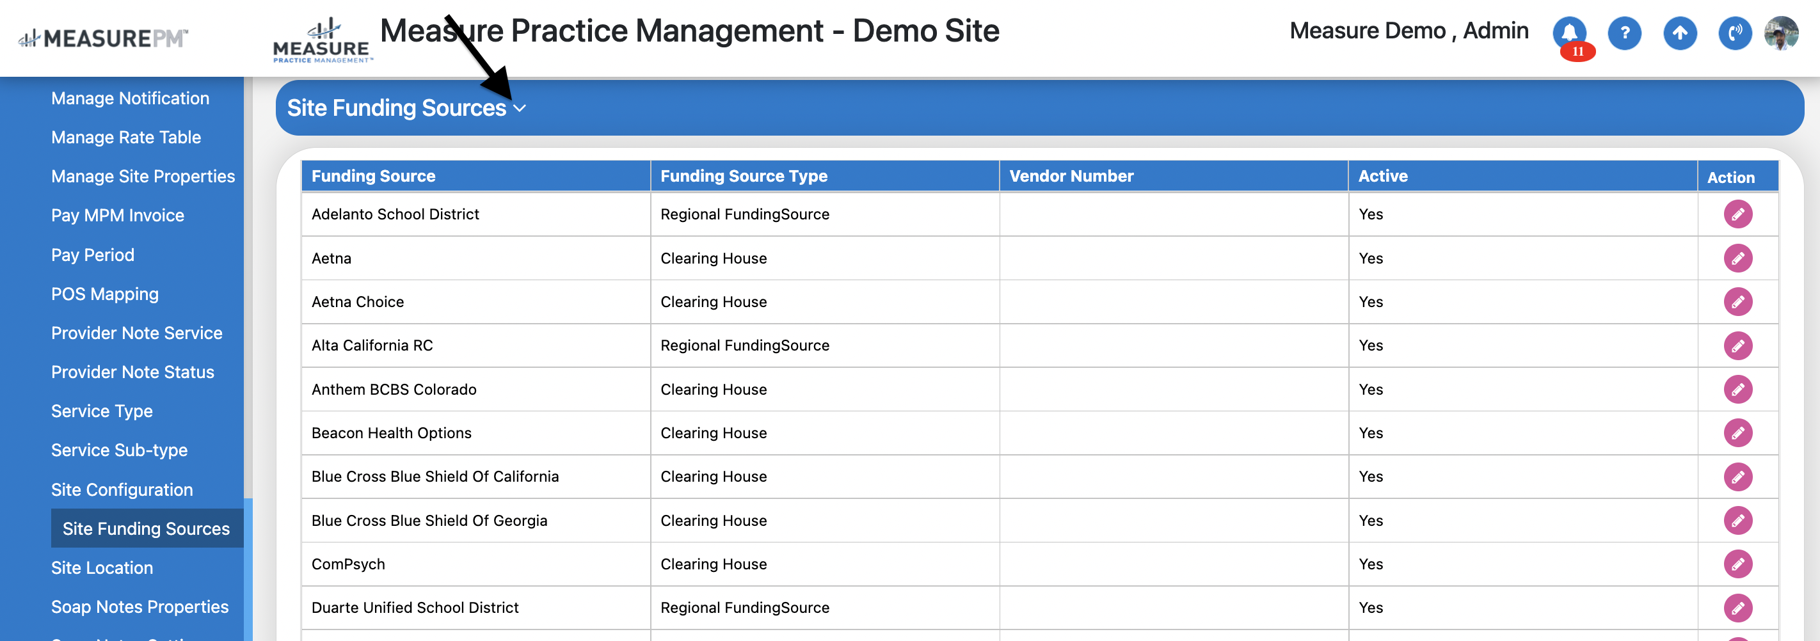
Task: Click the MeasurePM logo at top left
Action: click(x=103, y=38)
